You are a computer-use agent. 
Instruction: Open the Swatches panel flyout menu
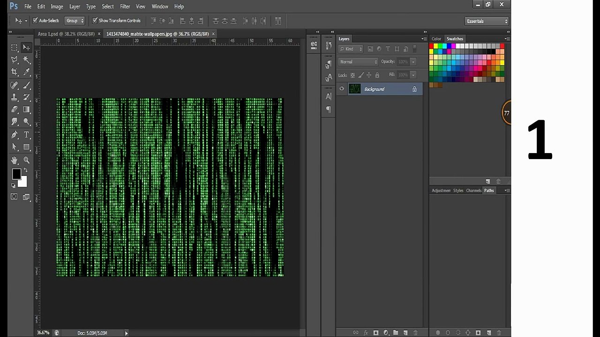(x=507, y=39)
